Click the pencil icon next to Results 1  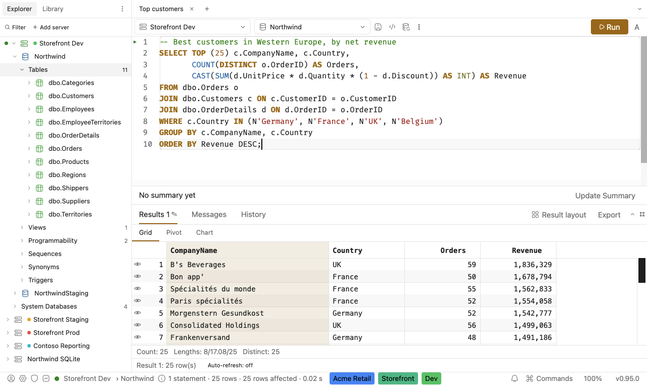pyautogui.click(x=174, y=215)
